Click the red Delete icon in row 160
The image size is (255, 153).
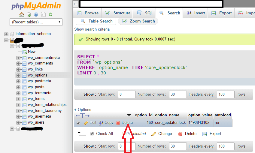(118, 123)
